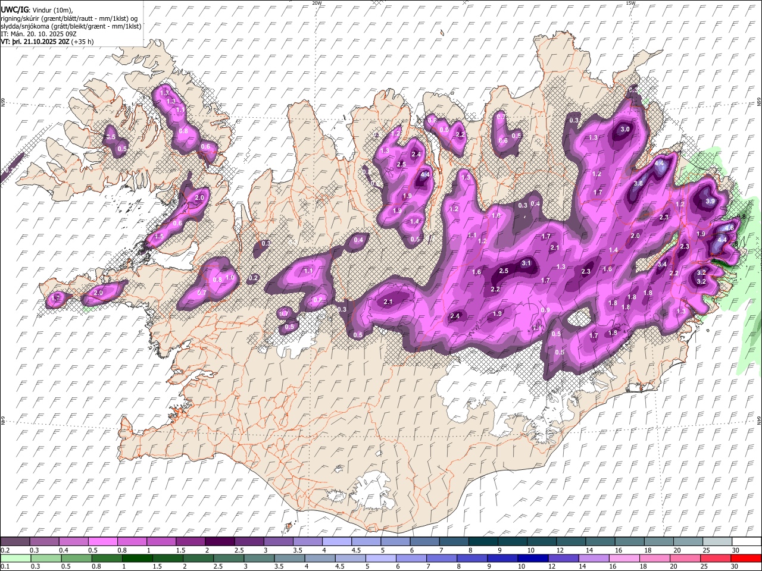
Task: Click the 15W longitude label
Action: 630,3
